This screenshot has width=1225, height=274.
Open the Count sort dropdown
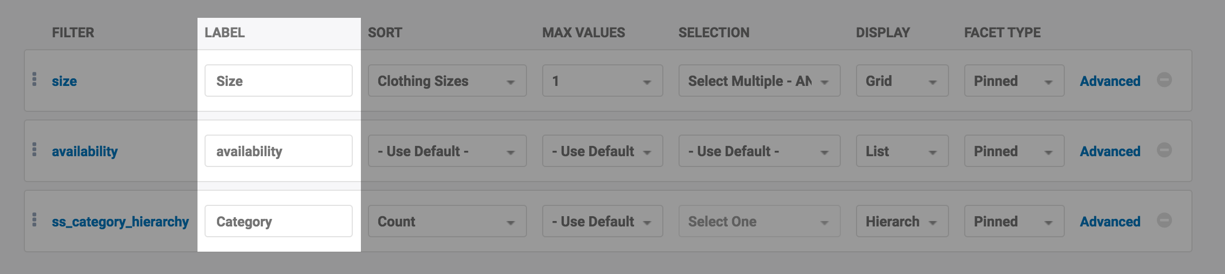(447, 222)
